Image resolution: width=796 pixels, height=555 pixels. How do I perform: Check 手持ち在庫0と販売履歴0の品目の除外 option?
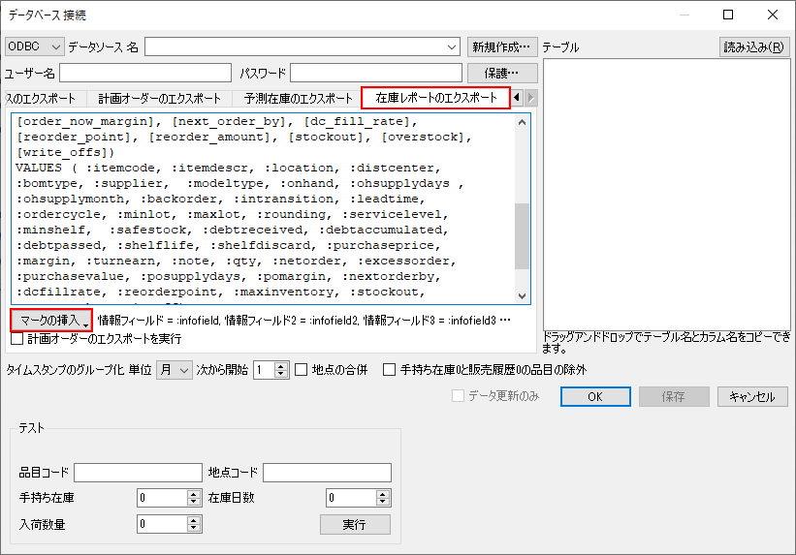coord(389,369)
